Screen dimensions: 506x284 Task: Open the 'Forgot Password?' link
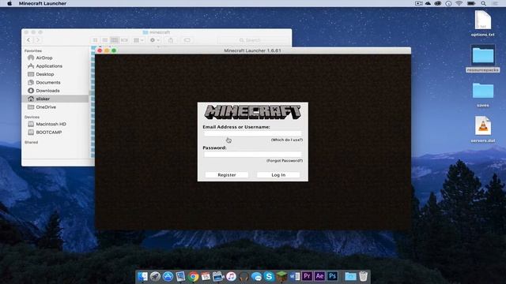click(x=285, y=160)
